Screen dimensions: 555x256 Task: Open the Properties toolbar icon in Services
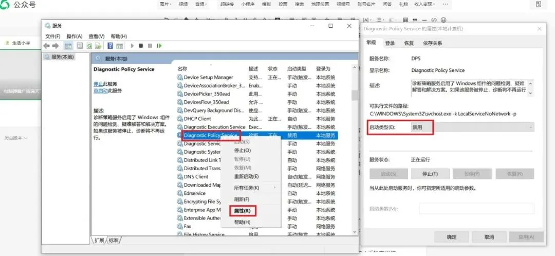coord(80,46)
